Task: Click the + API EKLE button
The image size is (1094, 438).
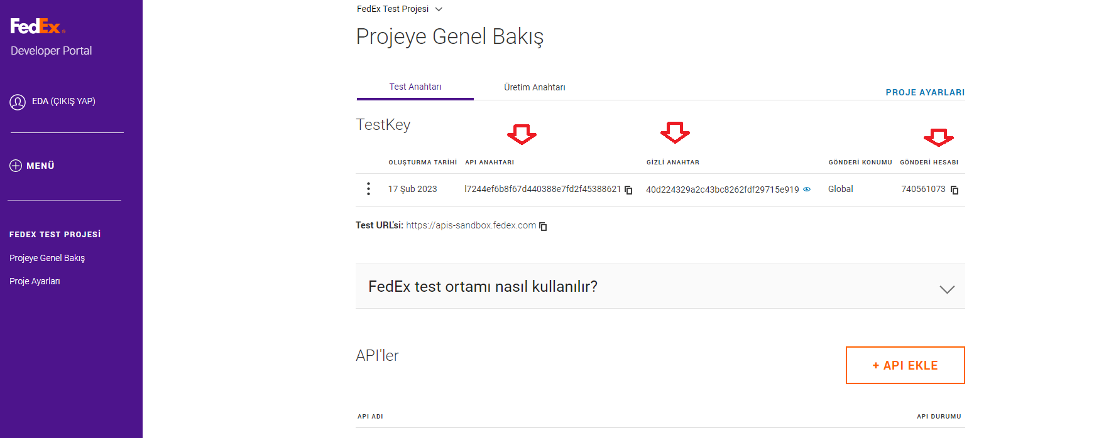Action: (x=905, y=365)
